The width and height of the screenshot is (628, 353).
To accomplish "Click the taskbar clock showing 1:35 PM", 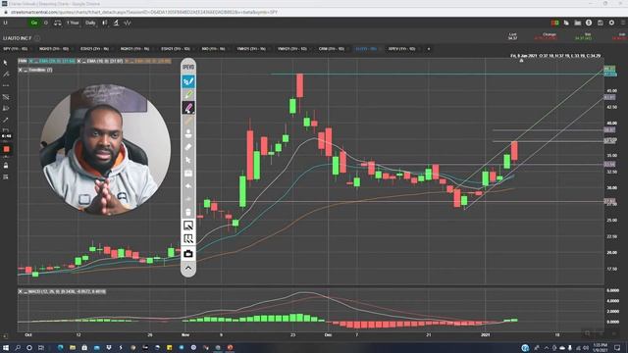I will 600,347.
